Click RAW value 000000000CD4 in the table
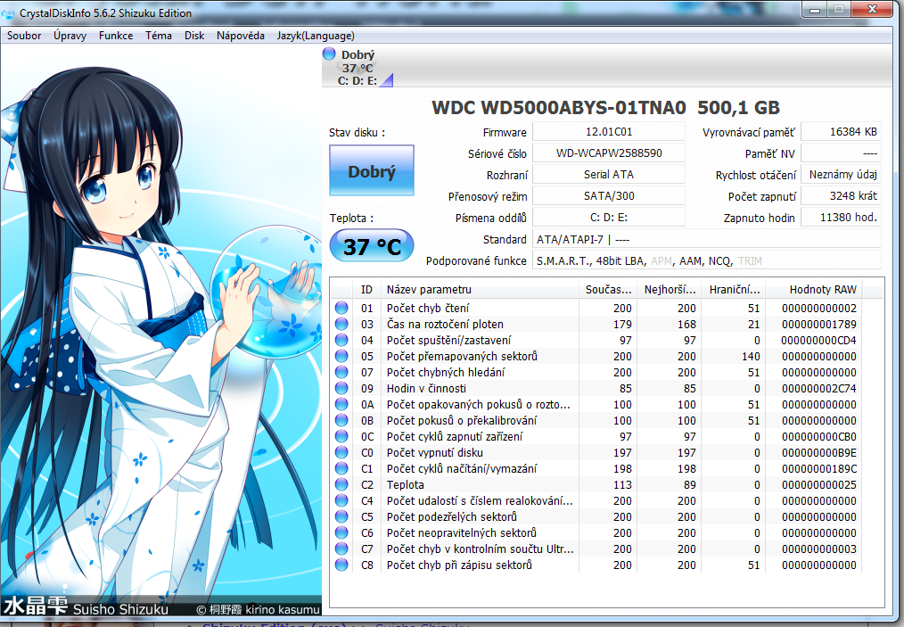The image size is (904, 627). (x=818, y=341)
